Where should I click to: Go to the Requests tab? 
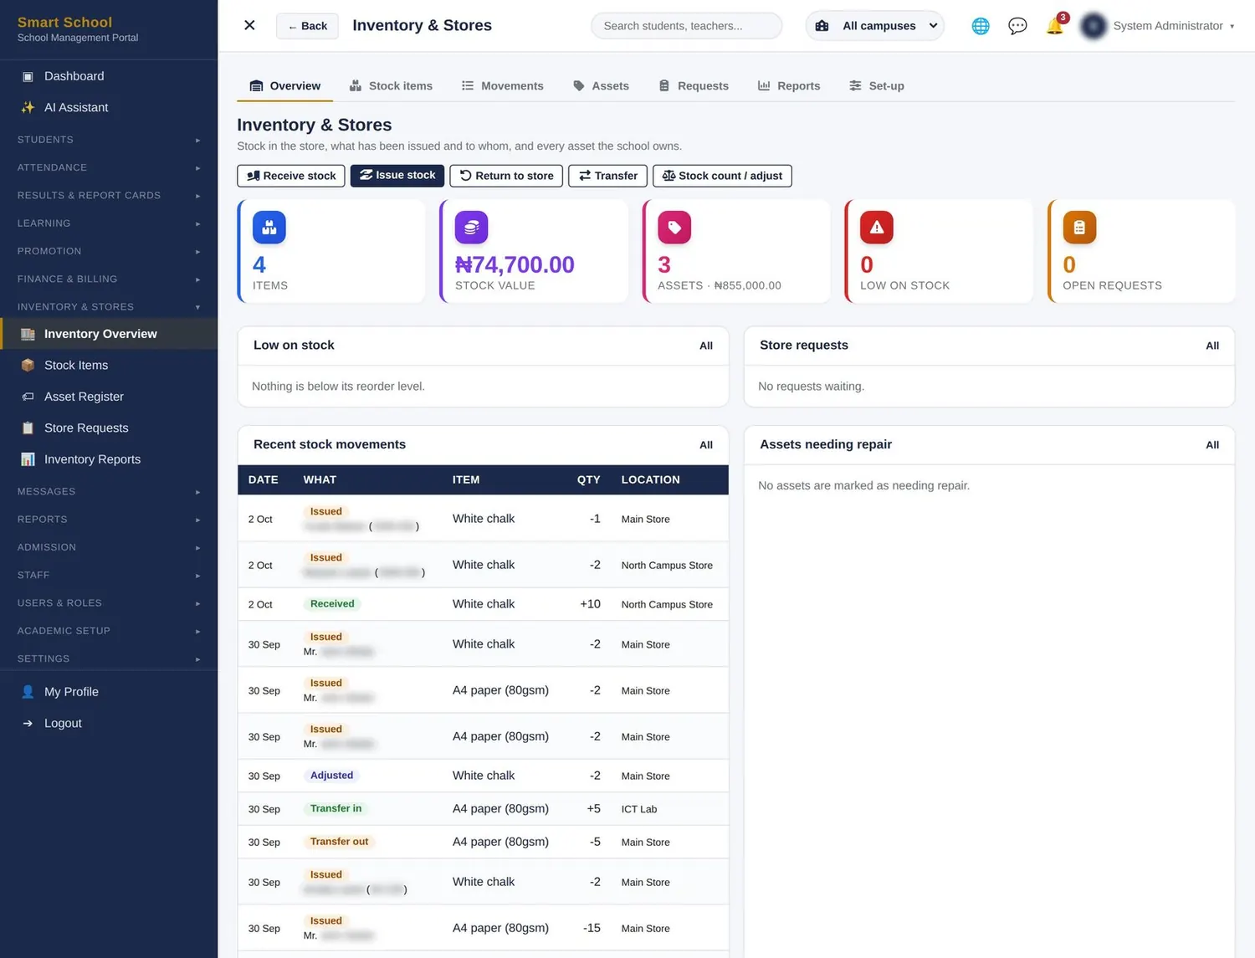pos(694,85)
